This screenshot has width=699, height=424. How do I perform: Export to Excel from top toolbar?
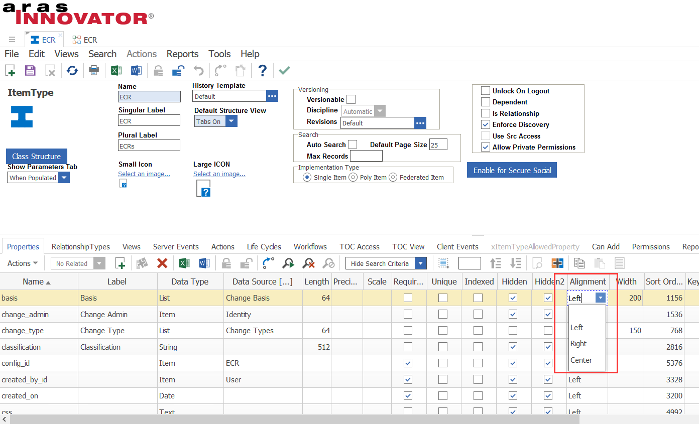tap(116, 70)
